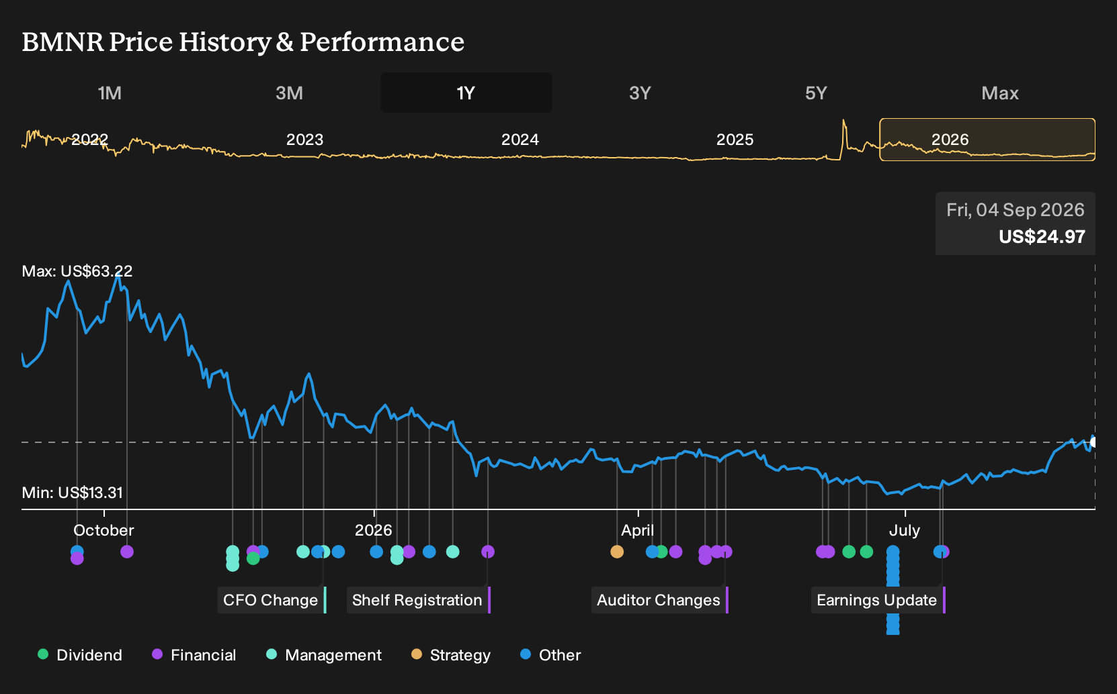Select the 1M time range tab
This screenshot has height=694, width=1117.
[x=110, y=93]
